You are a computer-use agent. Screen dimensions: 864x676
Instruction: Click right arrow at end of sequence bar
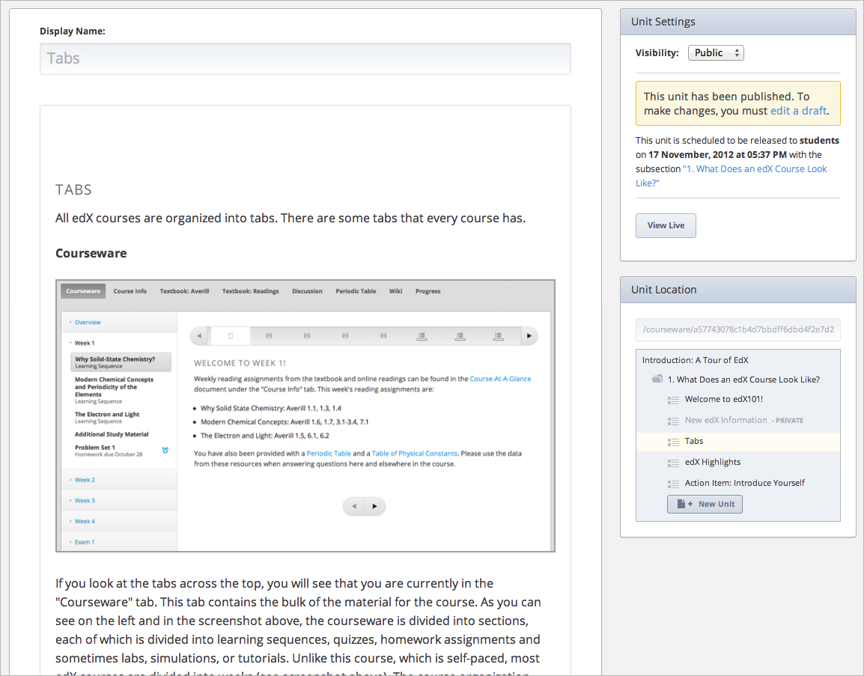529,336
